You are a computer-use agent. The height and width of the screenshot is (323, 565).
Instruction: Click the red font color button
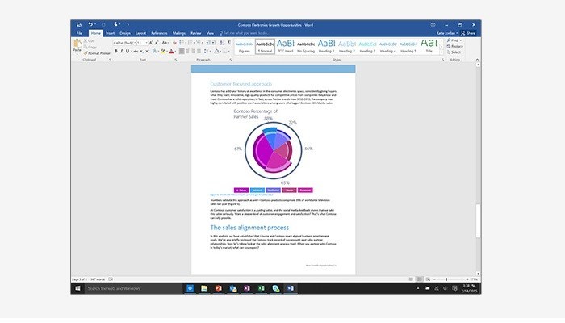[171, 51]
